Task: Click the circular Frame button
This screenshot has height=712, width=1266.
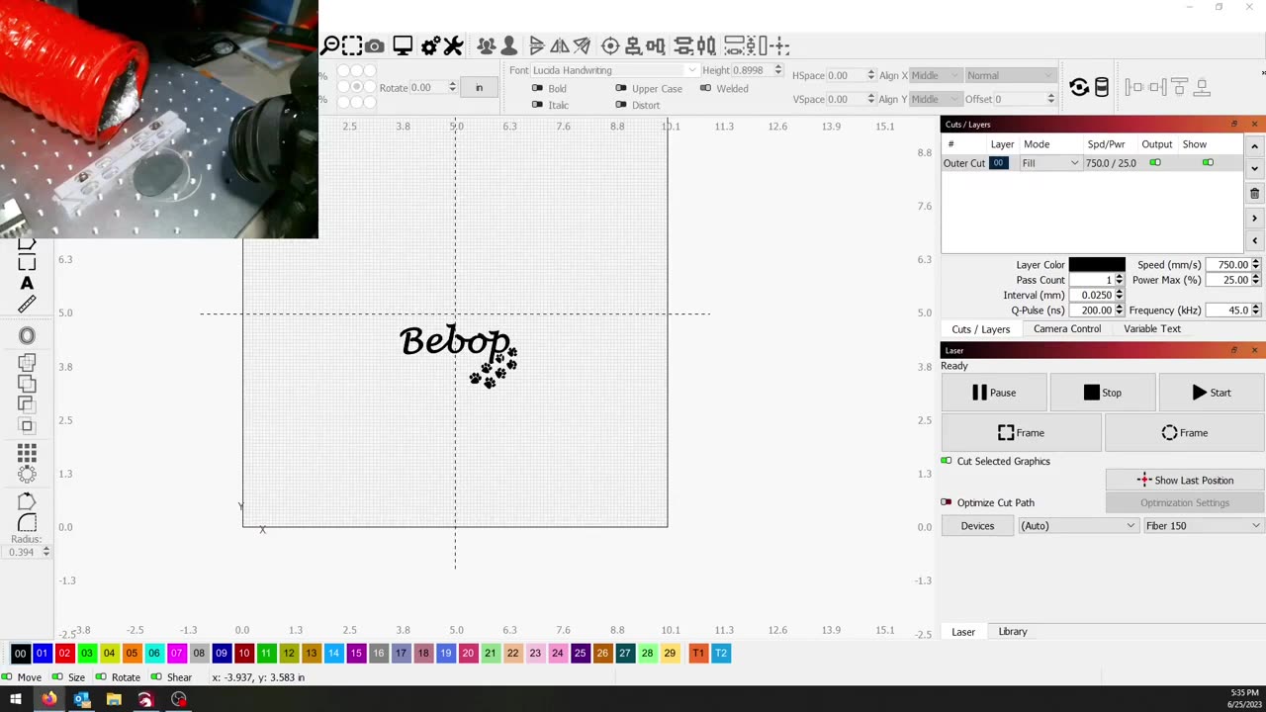Action: tap(1184, 433)
